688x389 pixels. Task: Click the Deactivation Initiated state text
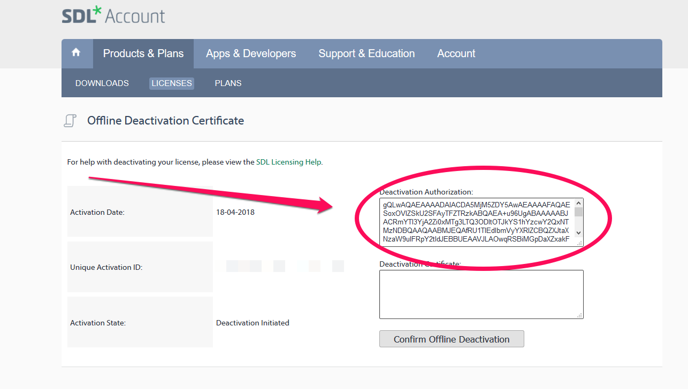pos(253,323)
